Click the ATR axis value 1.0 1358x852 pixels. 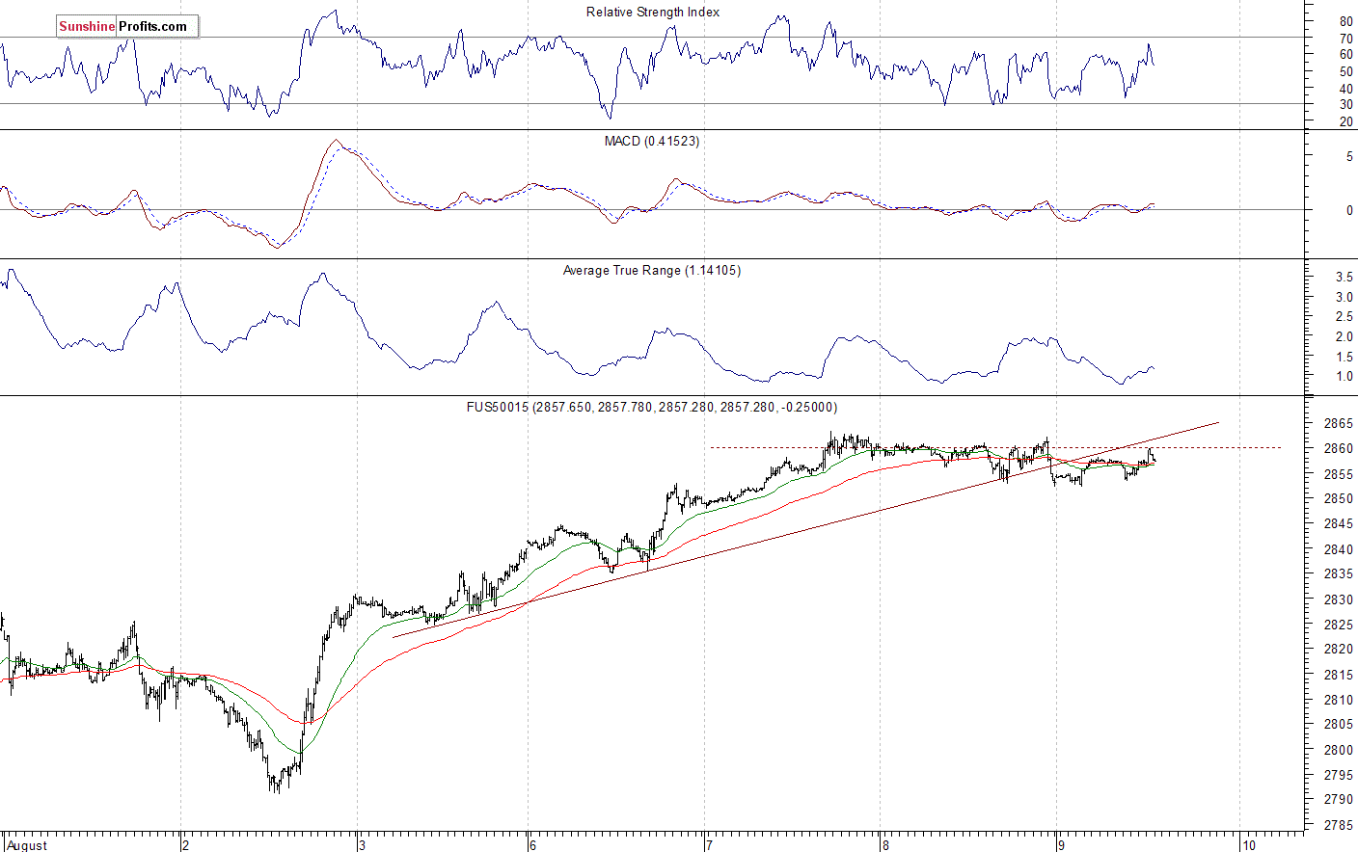[1344, 377]
